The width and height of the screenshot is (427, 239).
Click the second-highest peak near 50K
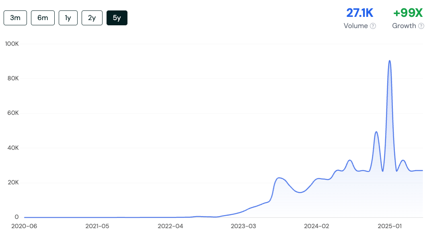point(376,132)
